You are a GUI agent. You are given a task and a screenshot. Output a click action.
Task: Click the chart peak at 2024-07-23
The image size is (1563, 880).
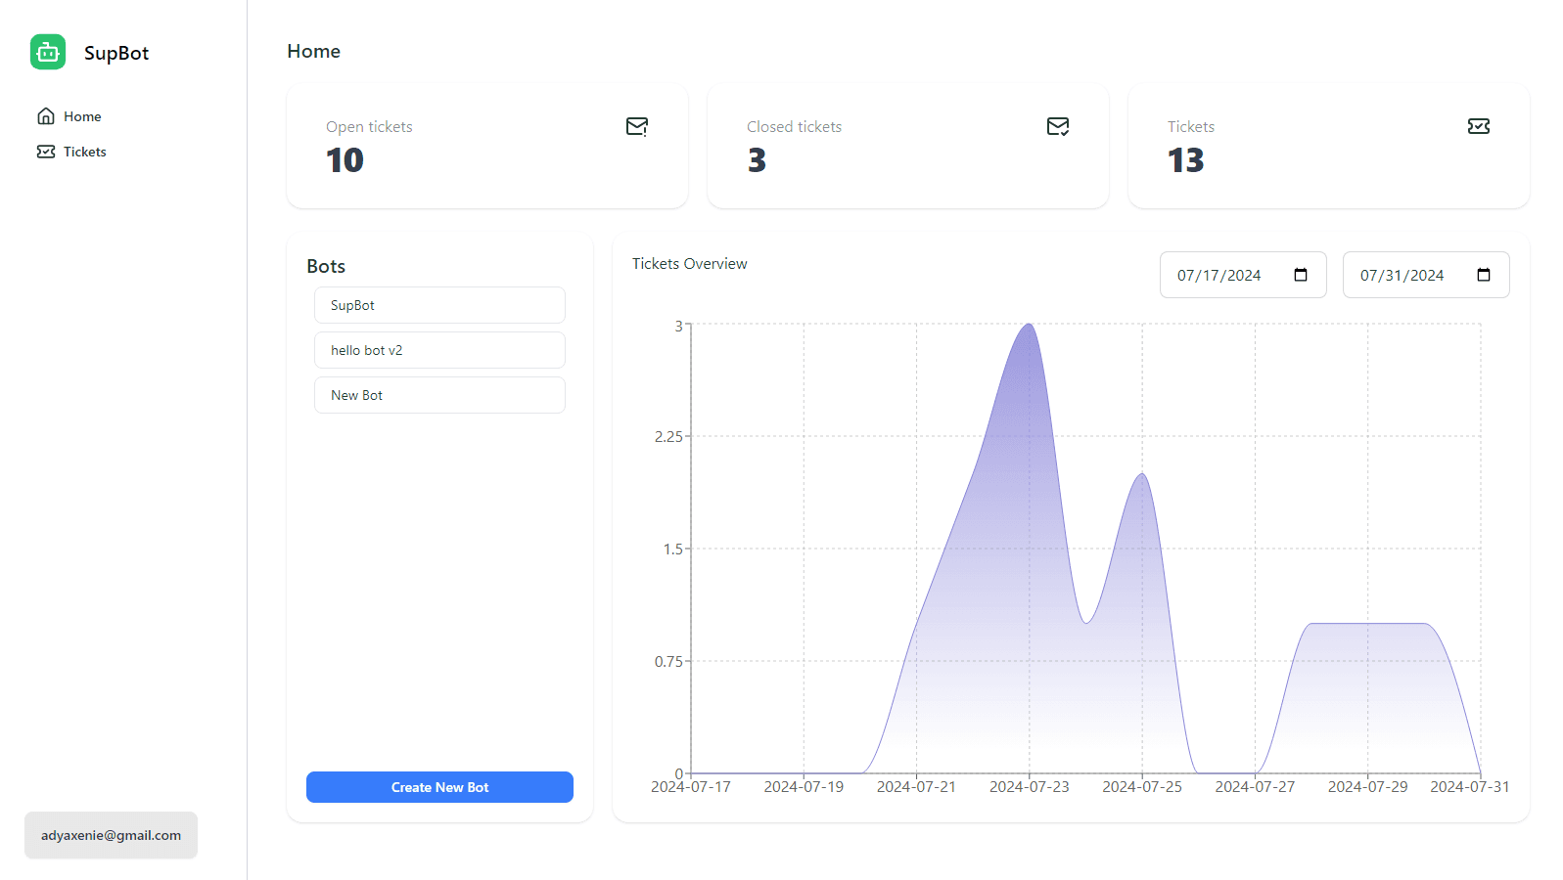pos(1029,325)
